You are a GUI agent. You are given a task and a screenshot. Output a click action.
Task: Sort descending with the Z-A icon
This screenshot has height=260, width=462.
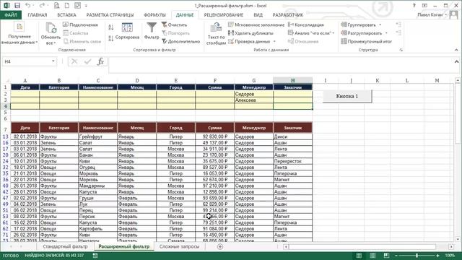pos(110,38)
